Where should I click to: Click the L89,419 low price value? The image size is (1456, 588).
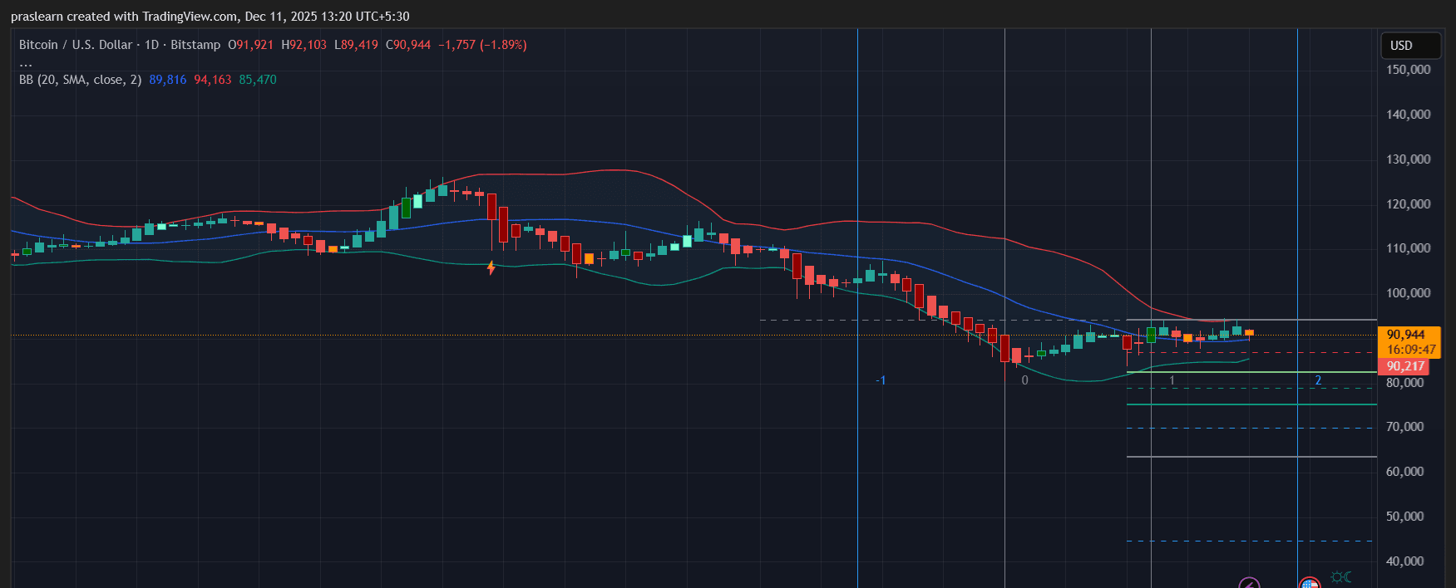click(x=357, y=45)
